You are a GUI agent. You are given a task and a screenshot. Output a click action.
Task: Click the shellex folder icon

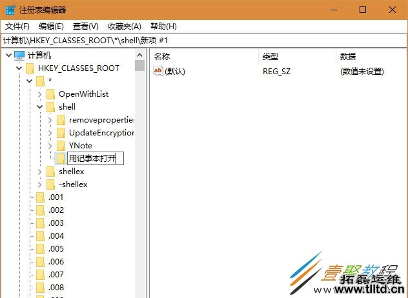click(51, 172)
